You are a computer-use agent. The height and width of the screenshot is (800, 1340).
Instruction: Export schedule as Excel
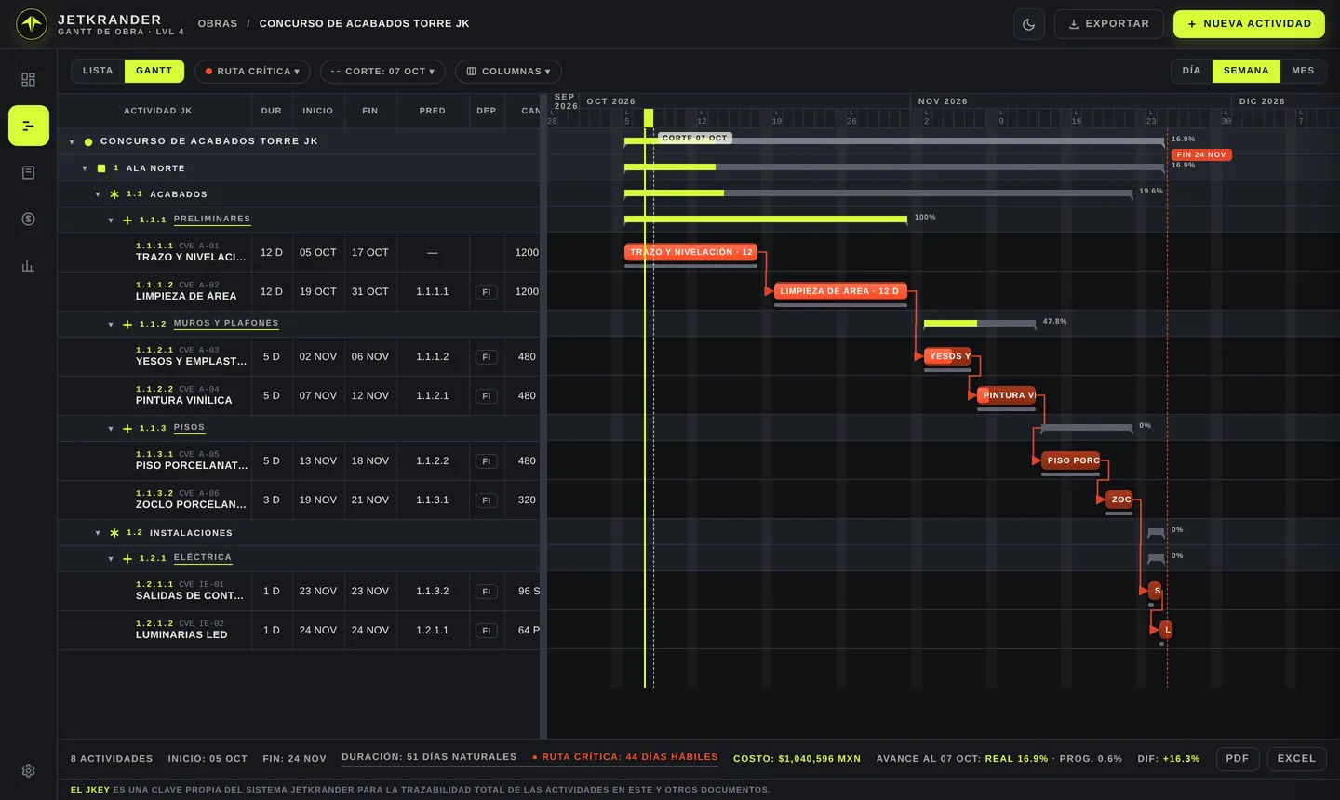[1296, 759]
